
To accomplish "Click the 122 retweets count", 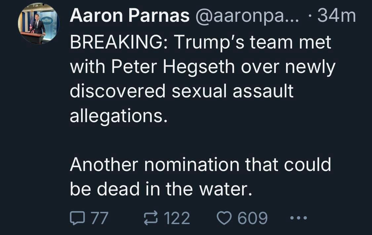I will coord(177,218).
